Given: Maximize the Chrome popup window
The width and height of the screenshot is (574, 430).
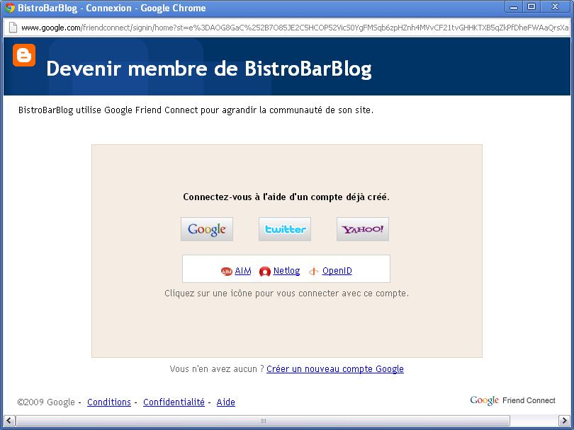Looking at the screenshot, I should 531,7.
